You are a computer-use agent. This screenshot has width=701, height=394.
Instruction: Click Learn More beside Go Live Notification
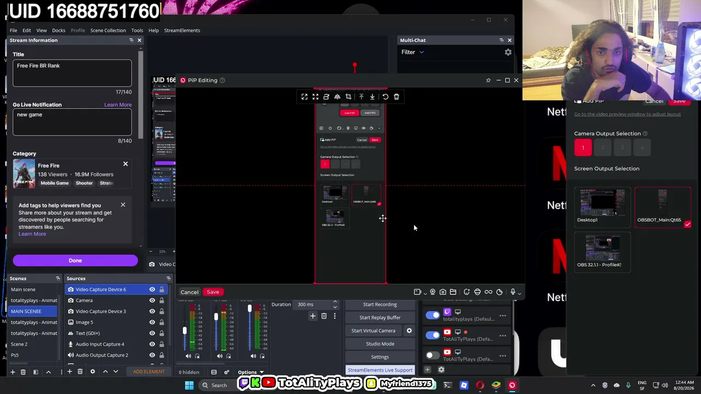click(x=118, y=105)
